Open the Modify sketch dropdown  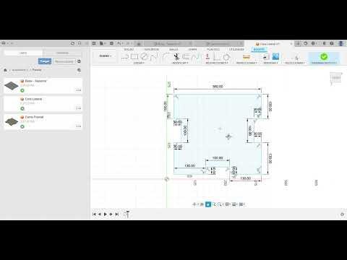coord(180,63)
